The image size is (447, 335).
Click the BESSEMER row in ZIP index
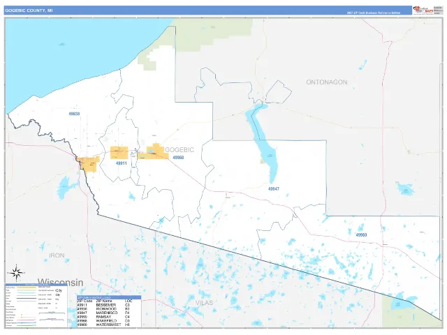point(109,305)
